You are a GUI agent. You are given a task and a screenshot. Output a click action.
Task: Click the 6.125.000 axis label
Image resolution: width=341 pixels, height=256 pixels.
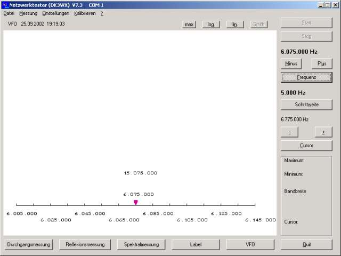pos(226,213)
